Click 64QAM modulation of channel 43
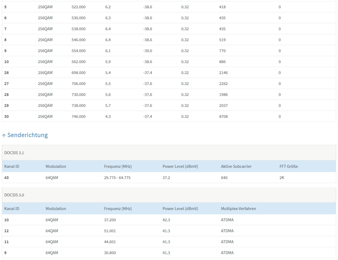Screen dimensions: 338x260 click(52, 178)
